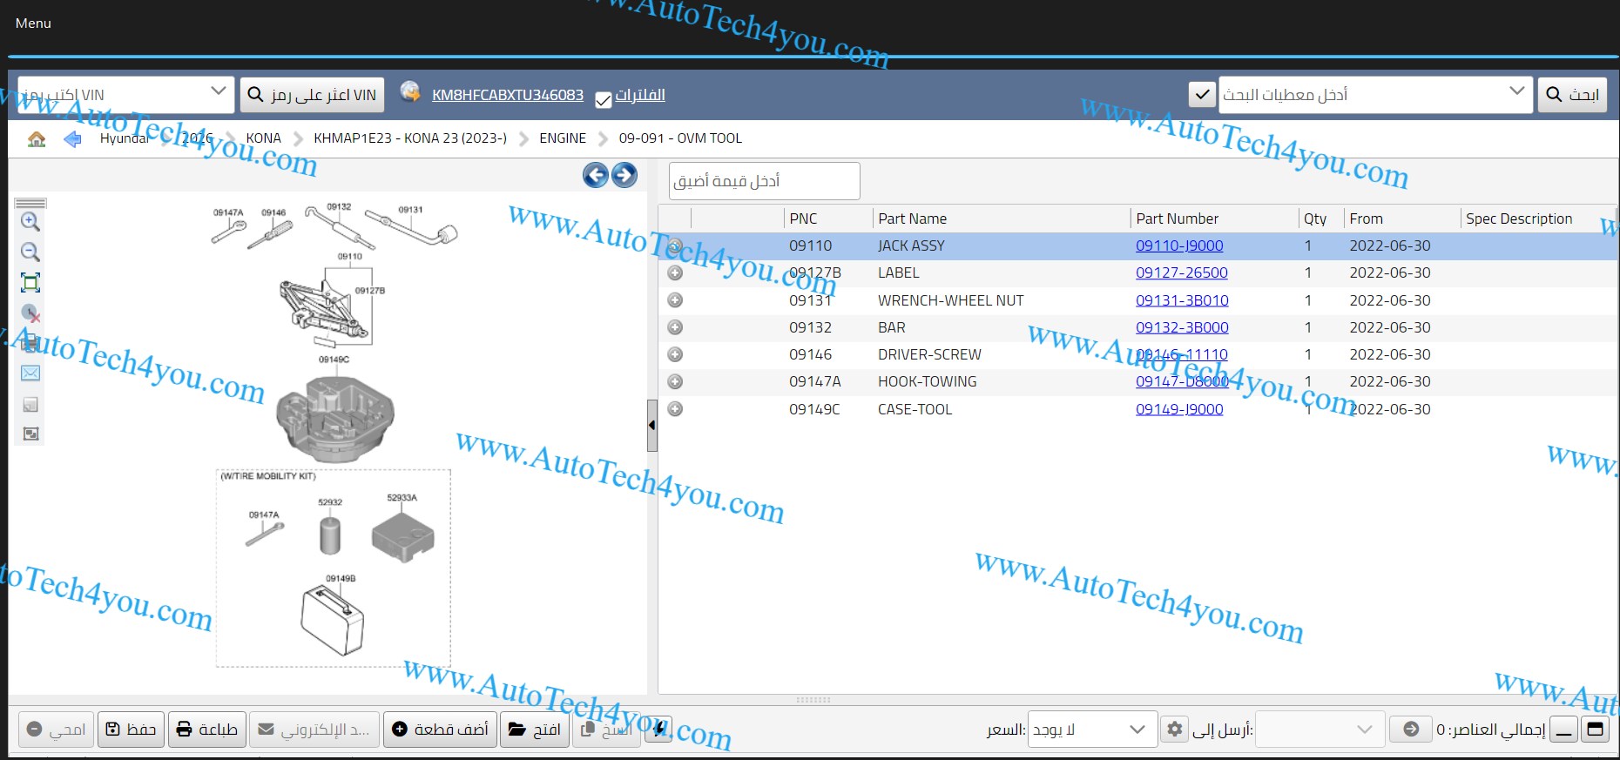Click the narrow-value filter input field

pos(764,181)
